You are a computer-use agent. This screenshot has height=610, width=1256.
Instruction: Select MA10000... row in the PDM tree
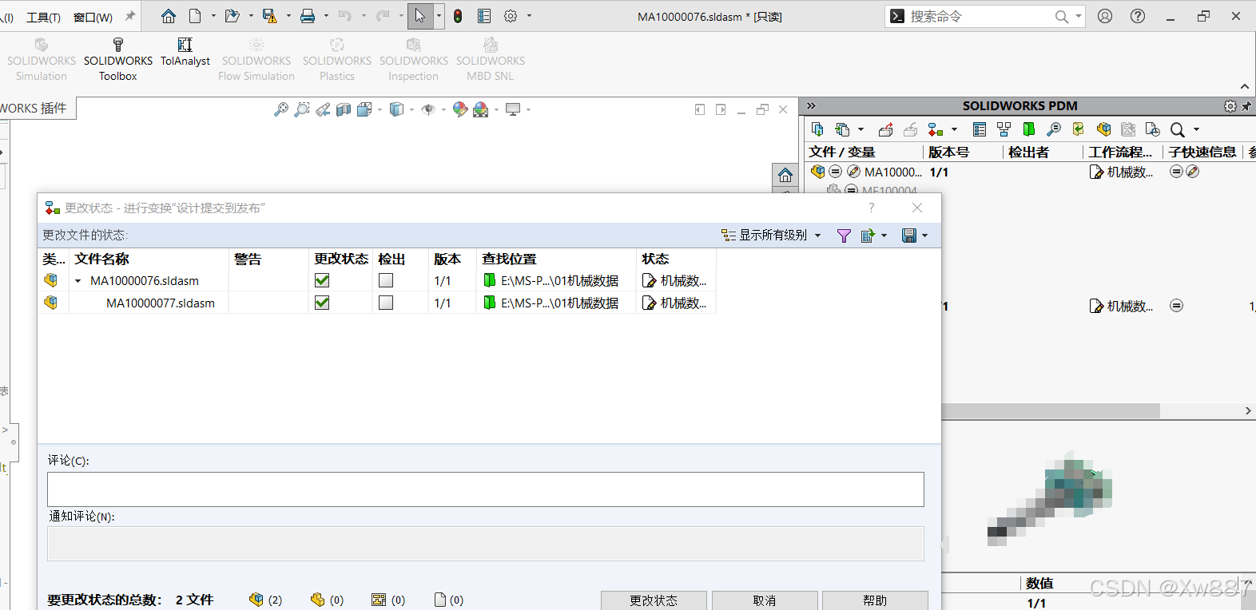coord(892,172)
